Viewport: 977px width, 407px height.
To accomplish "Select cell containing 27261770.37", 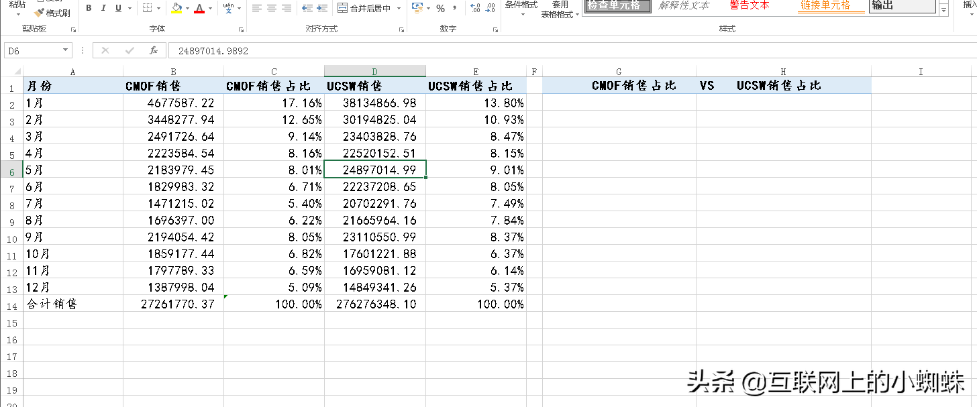I will [x=173, y=304].
